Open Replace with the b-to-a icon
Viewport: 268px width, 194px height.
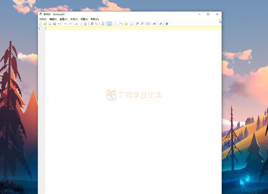click(x=96, y=24)
